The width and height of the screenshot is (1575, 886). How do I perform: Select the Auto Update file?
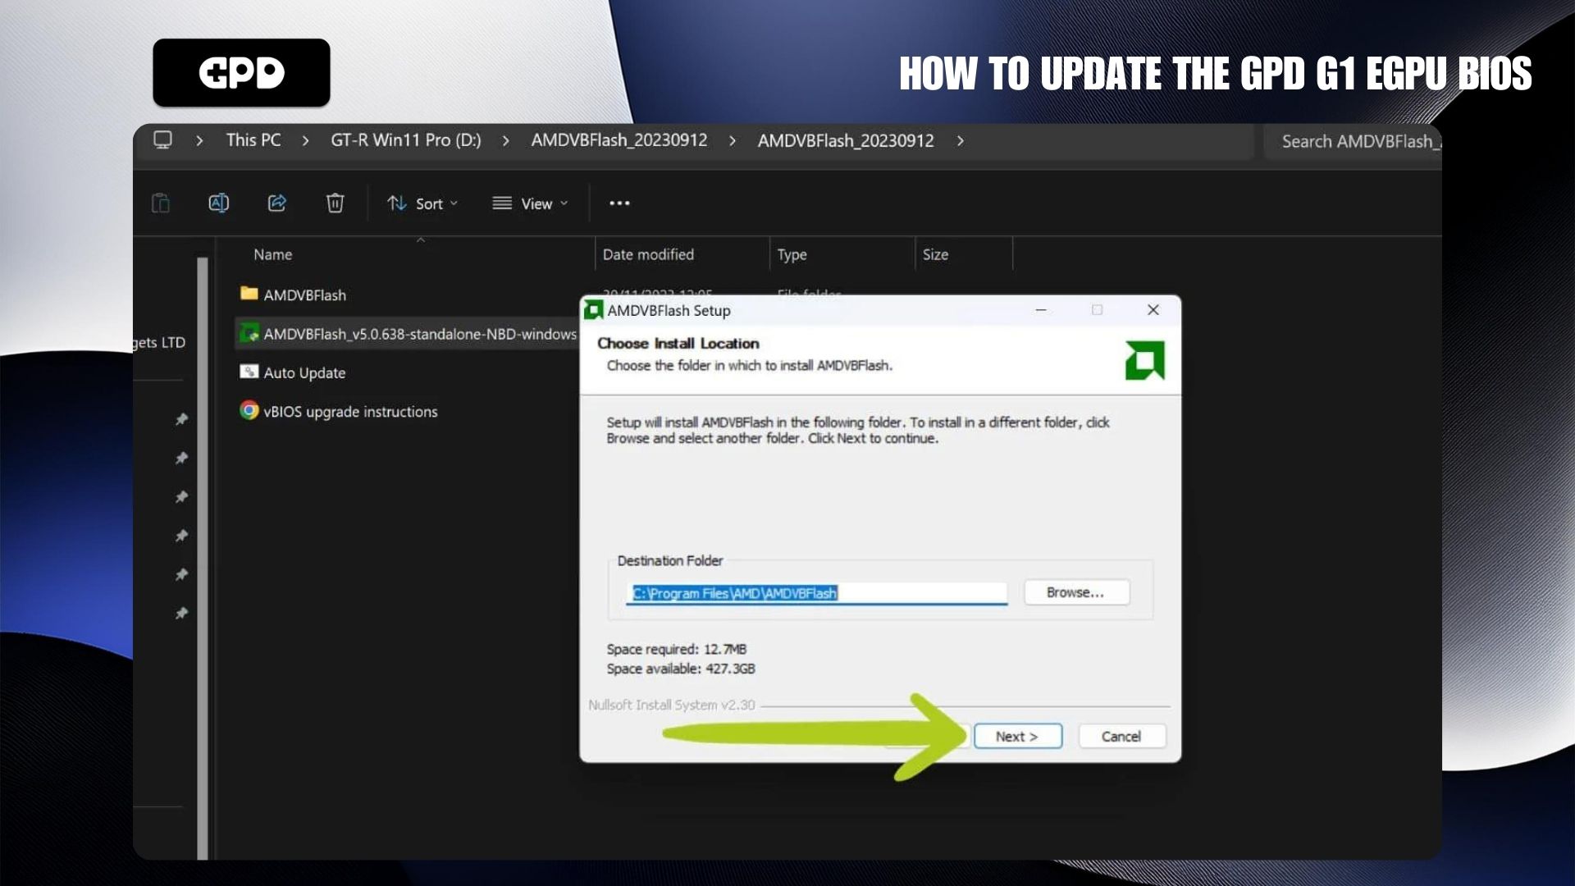(304, 372)
